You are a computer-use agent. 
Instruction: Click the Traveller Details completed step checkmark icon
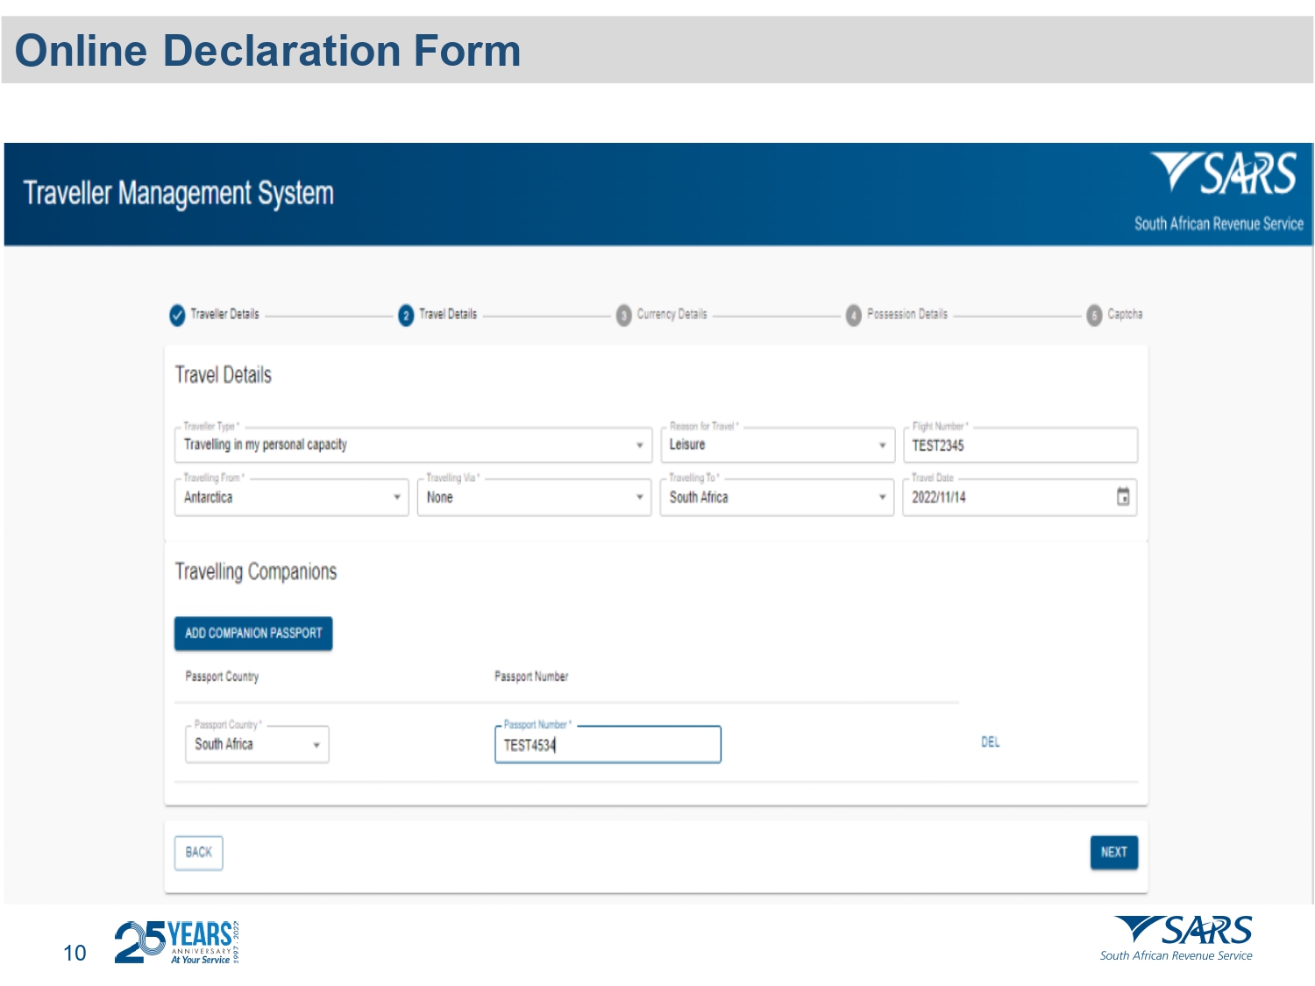177,315
